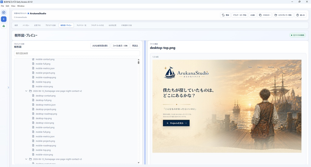Image resolution: width=311 pixels, height=167 pixels.
Task: Click the tree scrollbar down arrow
Action: pyautogui.click(x=138, y=163)
